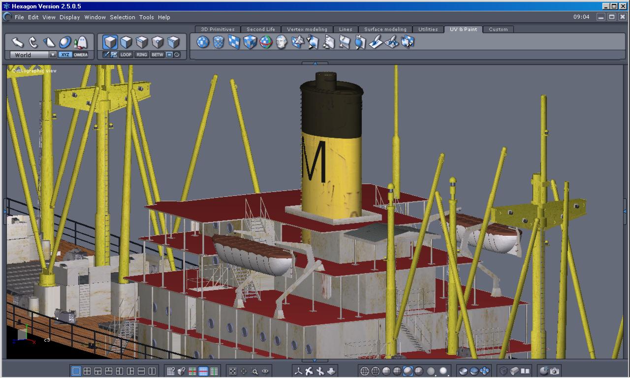Select the white sphere lighting mode
The image size is (630, 378).
coord(443,371)
